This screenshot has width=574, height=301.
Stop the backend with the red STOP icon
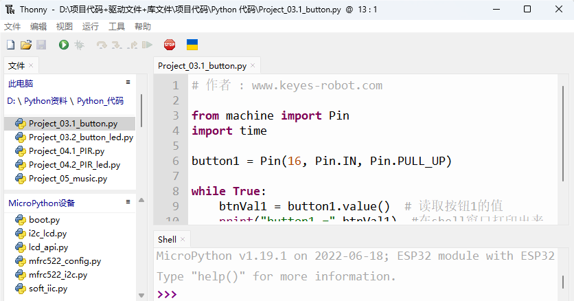point(170,45)
